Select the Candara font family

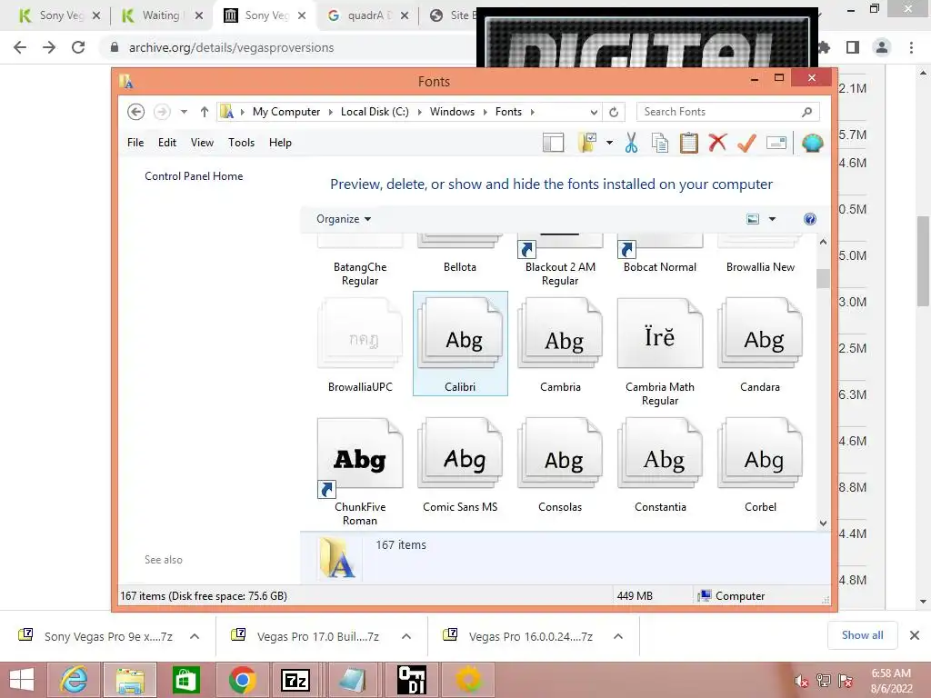point(760,344)
